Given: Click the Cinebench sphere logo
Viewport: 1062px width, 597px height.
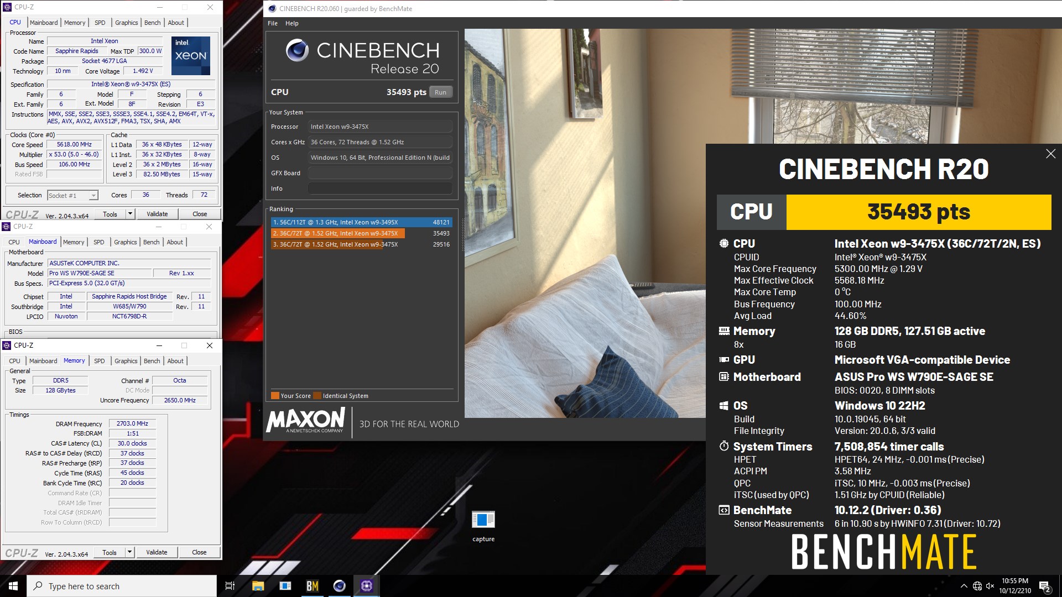Looking at the screenshot, I should (297, 50).
